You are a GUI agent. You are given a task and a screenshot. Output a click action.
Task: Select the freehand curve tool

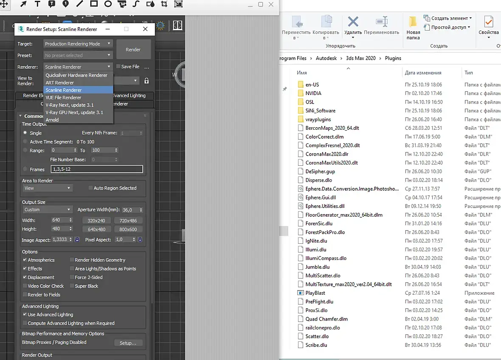[136, 4]
